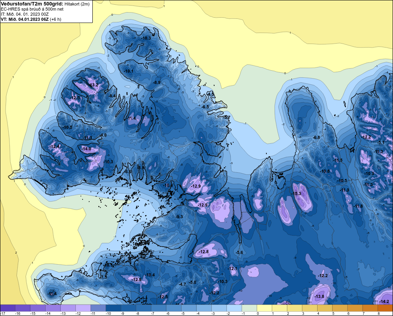The width and height of the screenshot is (393, 316).
Task: Click the '-5.0' temperature value
Action: tap(192, 283)
